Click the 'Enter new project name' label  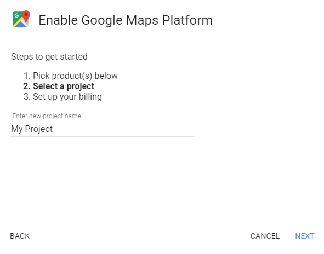47,116
